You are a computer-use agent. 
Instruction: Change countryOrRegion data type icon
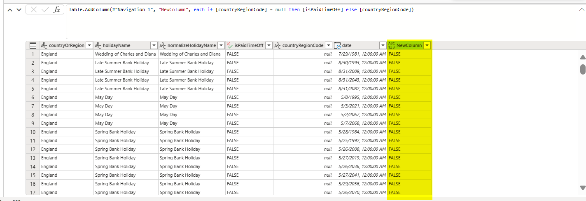[44, 45]
